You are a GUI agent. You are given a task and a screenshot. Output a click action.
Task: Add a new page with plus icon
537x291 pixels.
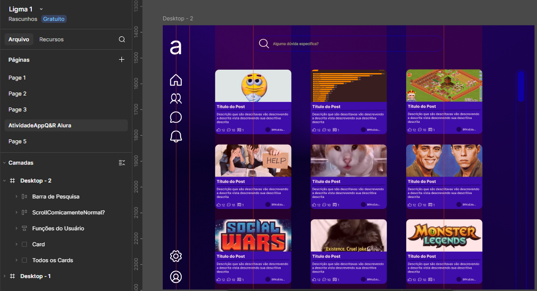pyautogui.click(x=122, y=60)
